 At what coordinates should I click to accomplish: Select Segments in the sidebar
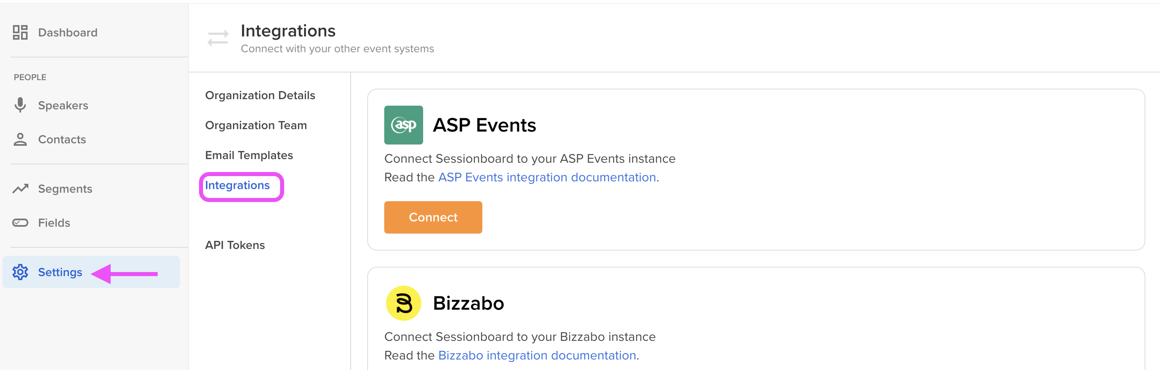[65, 189]
